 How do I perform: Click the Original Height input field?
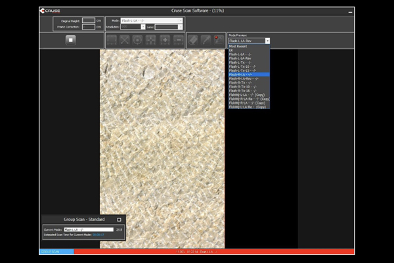point(88,21)
